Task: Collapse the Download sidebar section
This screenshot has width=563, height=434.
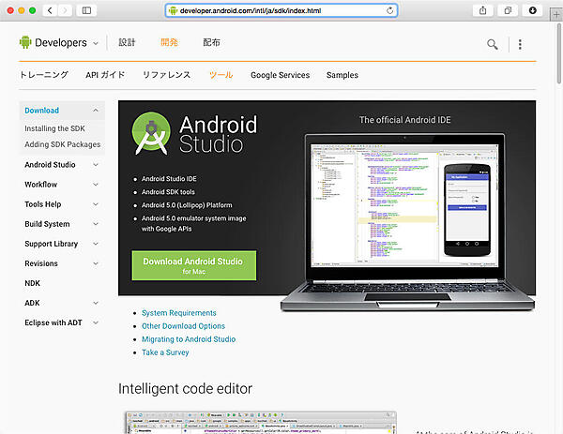Action: (95, 111)
